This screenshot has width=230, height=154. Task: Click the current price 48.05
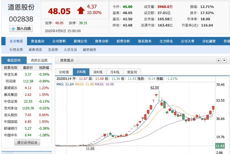[59, 11]
